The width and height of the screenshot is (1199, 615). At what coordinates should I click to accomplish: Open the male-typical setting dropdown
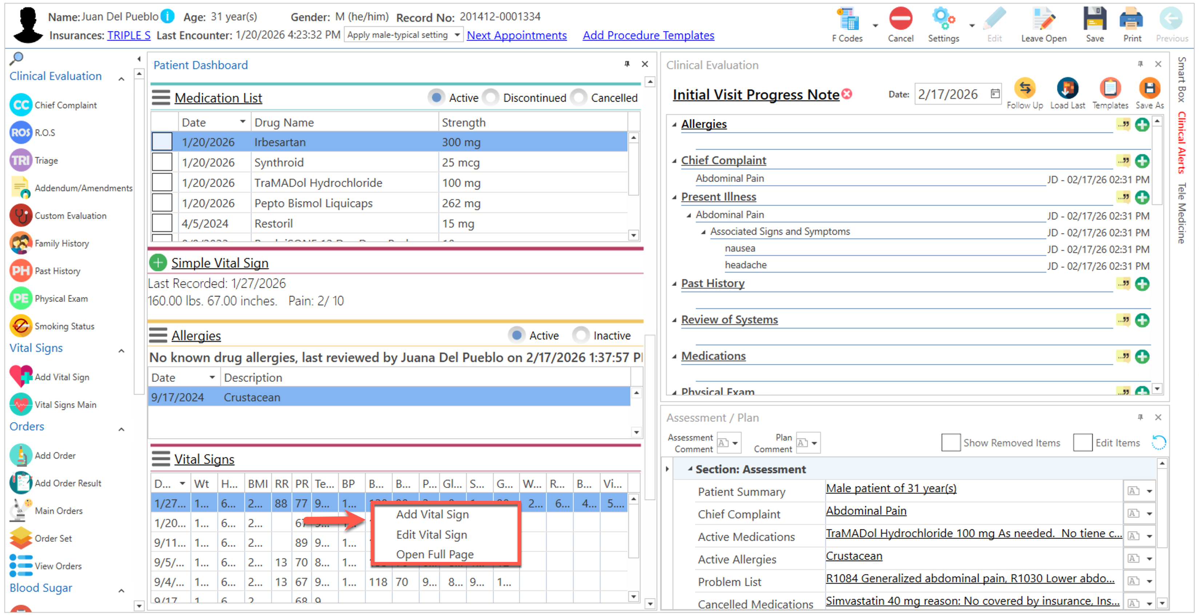click(457, 35)
